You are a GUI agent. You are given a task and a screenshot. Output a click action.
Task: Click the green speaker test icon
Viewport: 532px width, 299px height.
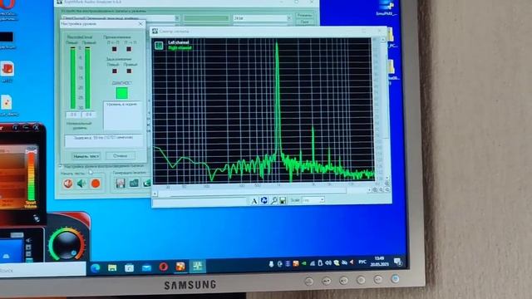pyautogui.click(x=81, y=184)
